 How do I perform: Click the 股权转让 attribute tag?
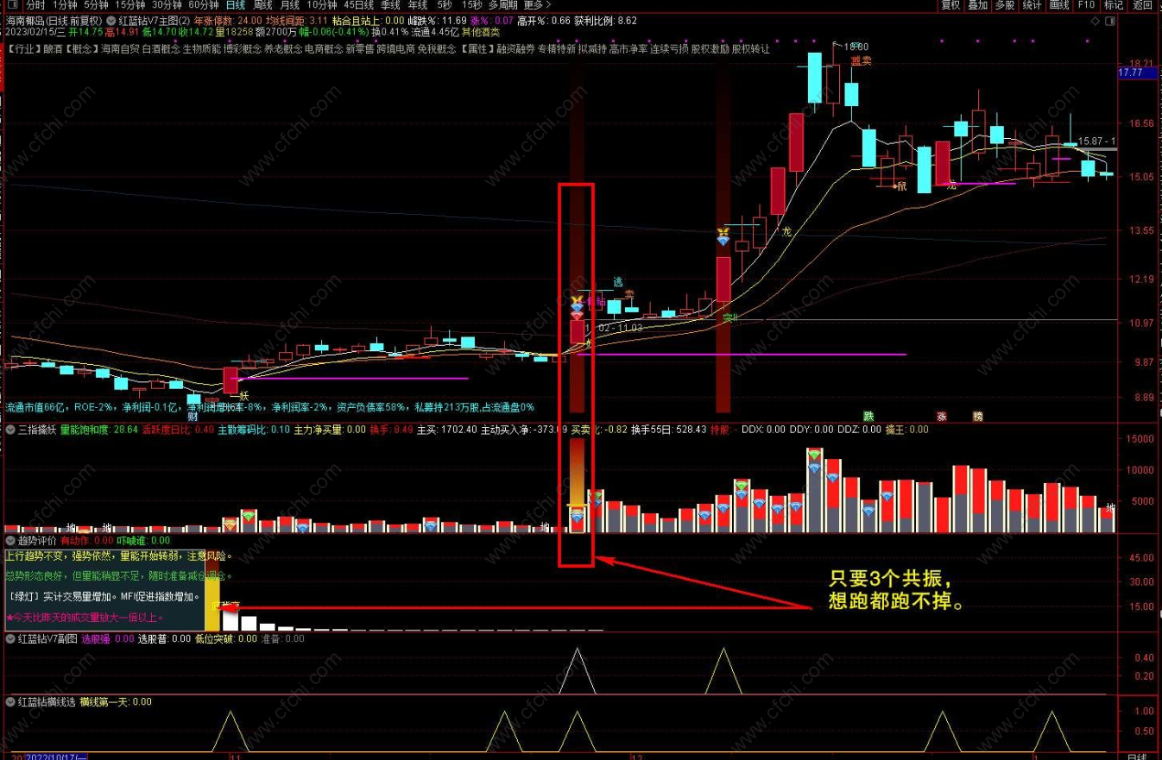(750, 49)
